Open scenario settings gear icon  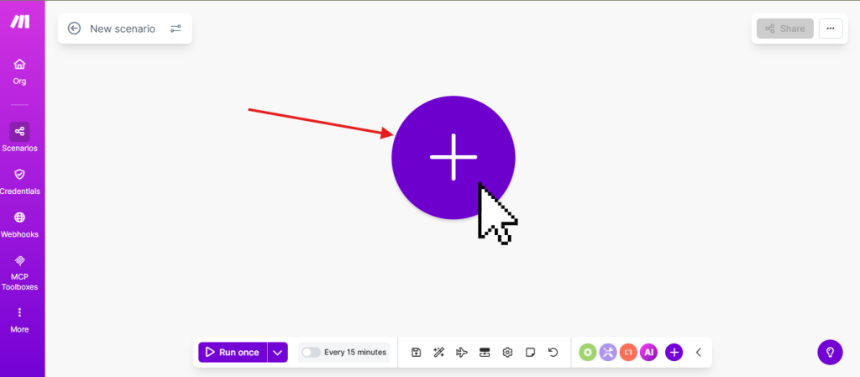tap(507, 353)
